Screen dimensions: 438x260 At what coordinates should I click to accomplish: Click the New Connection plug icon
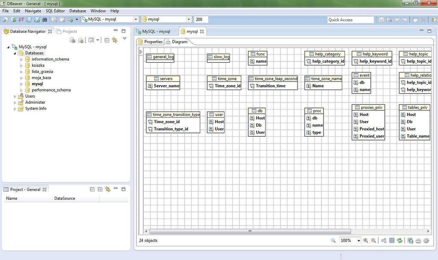point(6,19)
